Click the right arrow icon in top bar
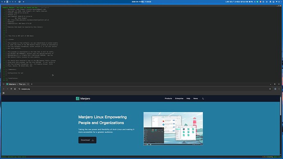This screenshot has width=283, height=159. pos(23,2)
